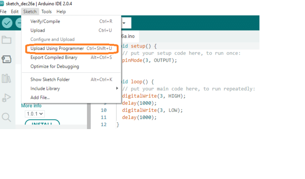
Task: Open the 1.0.1 version dropdown
Action: [x=35, y=114]
